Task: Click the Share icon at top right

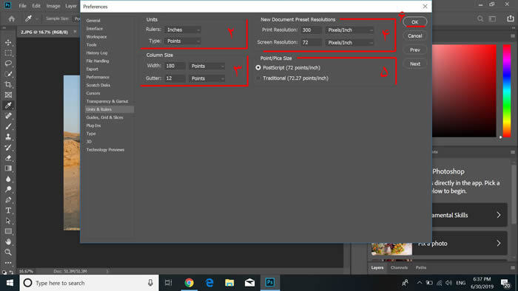Action: pyautogui.click(x=511, y=18)
